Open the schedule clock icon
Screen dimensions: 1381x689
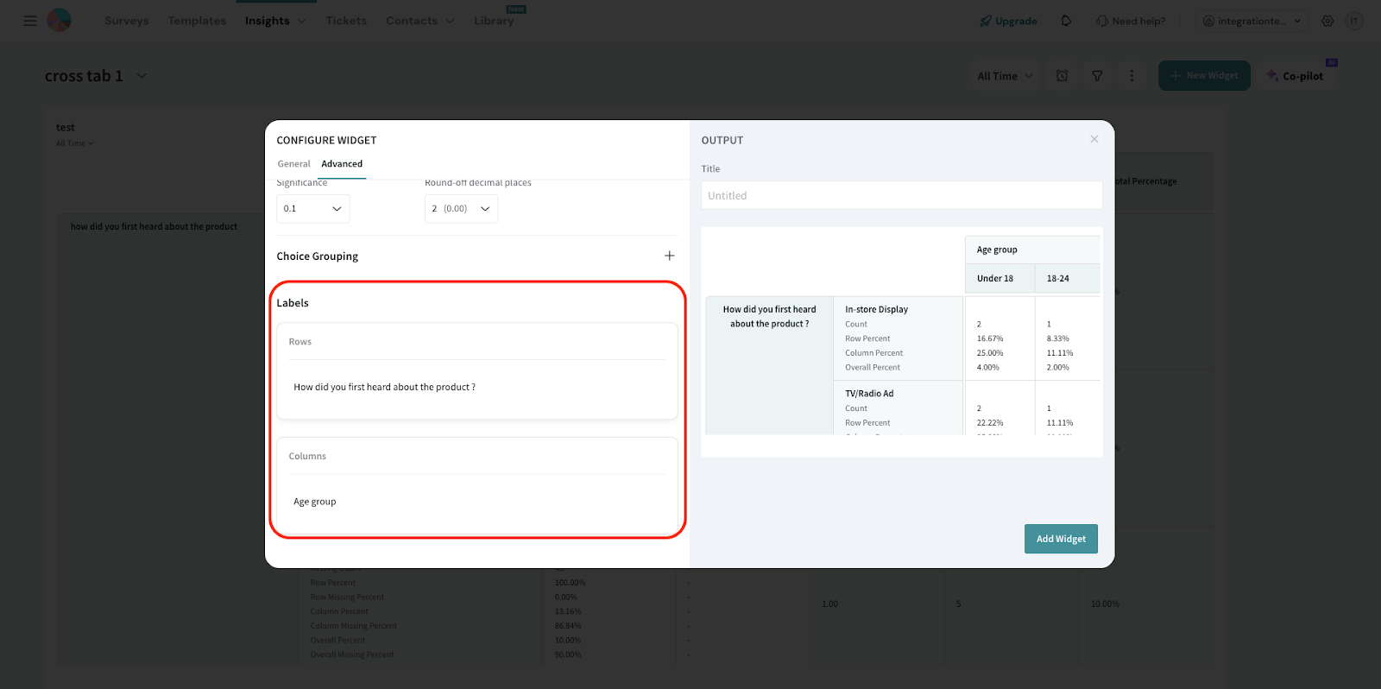coord(1062,76)
